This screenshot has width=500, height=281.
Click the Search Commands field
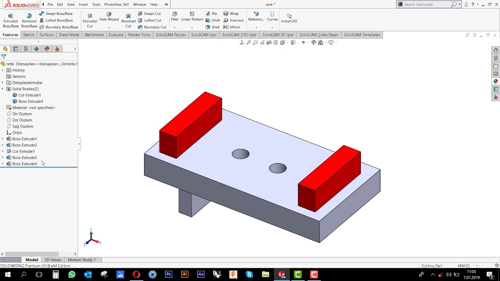point(427,4)
